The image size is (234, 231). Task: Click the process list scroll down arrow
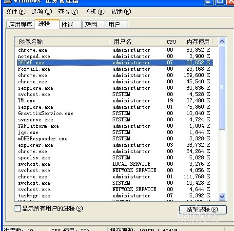click(222, 197)
